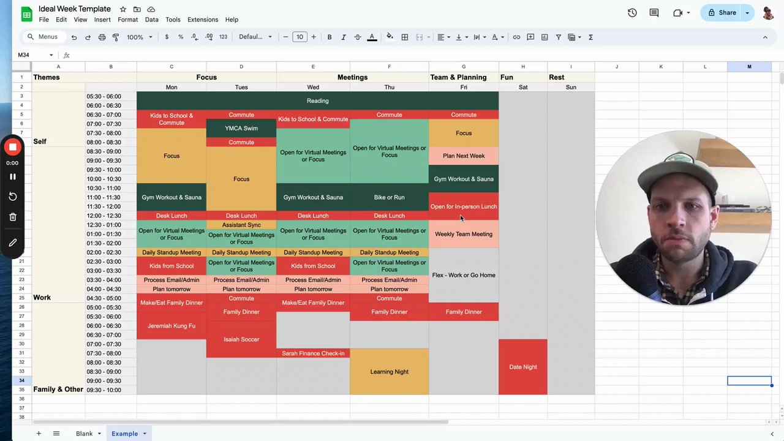Increase font size with plus button
This screenshot has width=784, height=441.
pyautogui.click(x=314, y=37)
